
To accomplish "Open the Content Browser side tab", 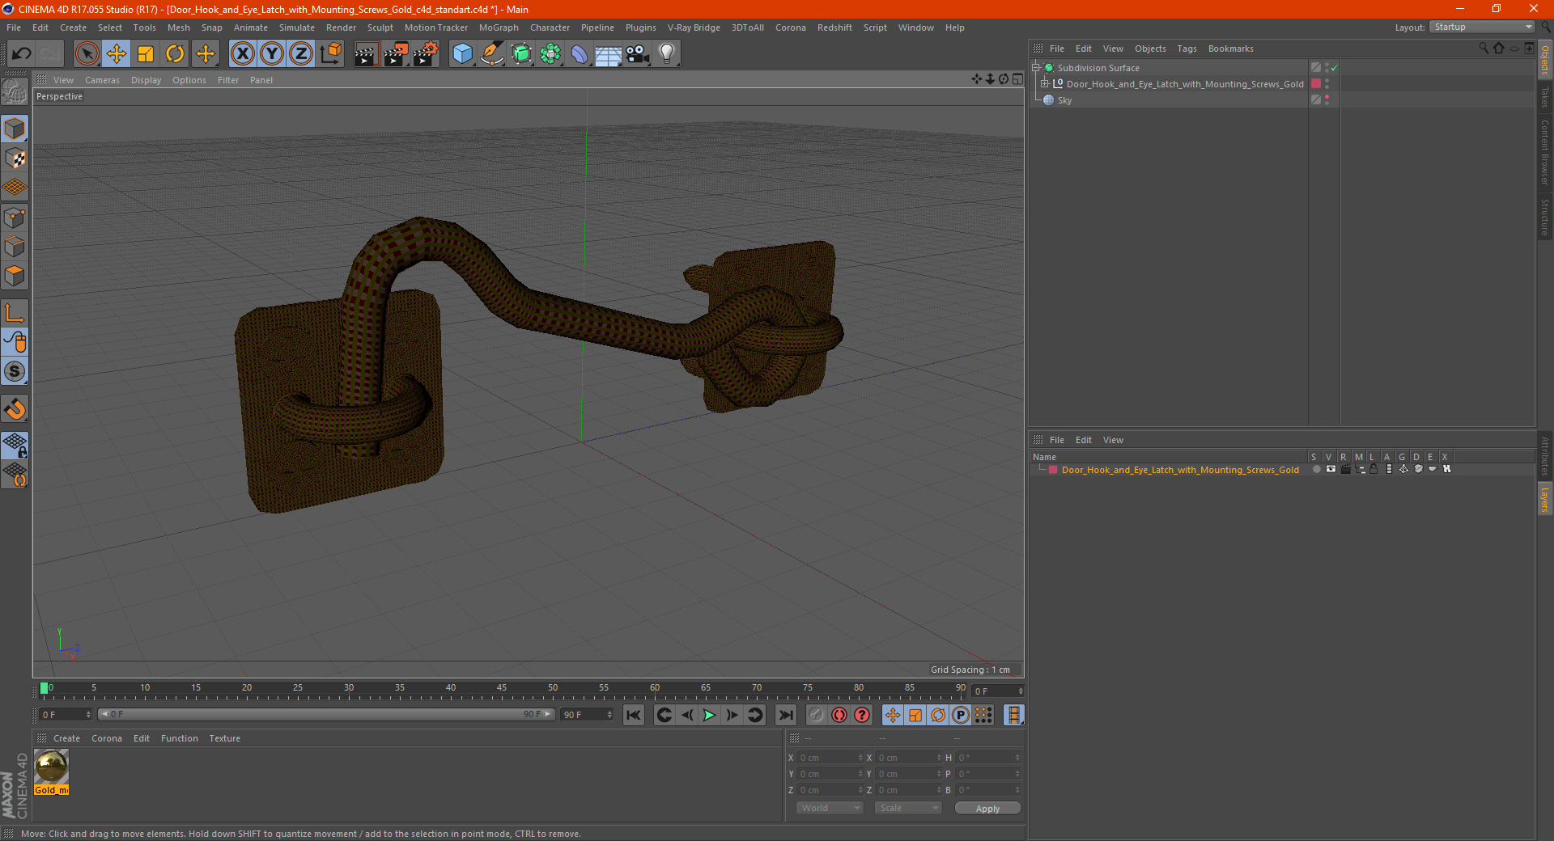I will pyautogui.click(x=1545, y=152).
